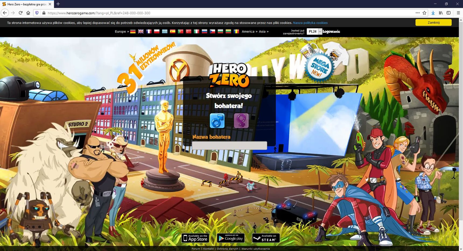Toggle the browser sidebar icon

pos(448,13)
